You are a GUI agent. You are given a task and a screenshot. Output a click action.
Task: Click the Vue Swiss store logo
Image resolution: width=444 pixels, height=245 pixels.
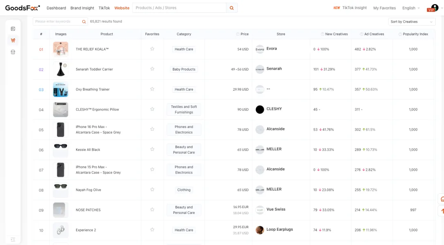[260, 210]
